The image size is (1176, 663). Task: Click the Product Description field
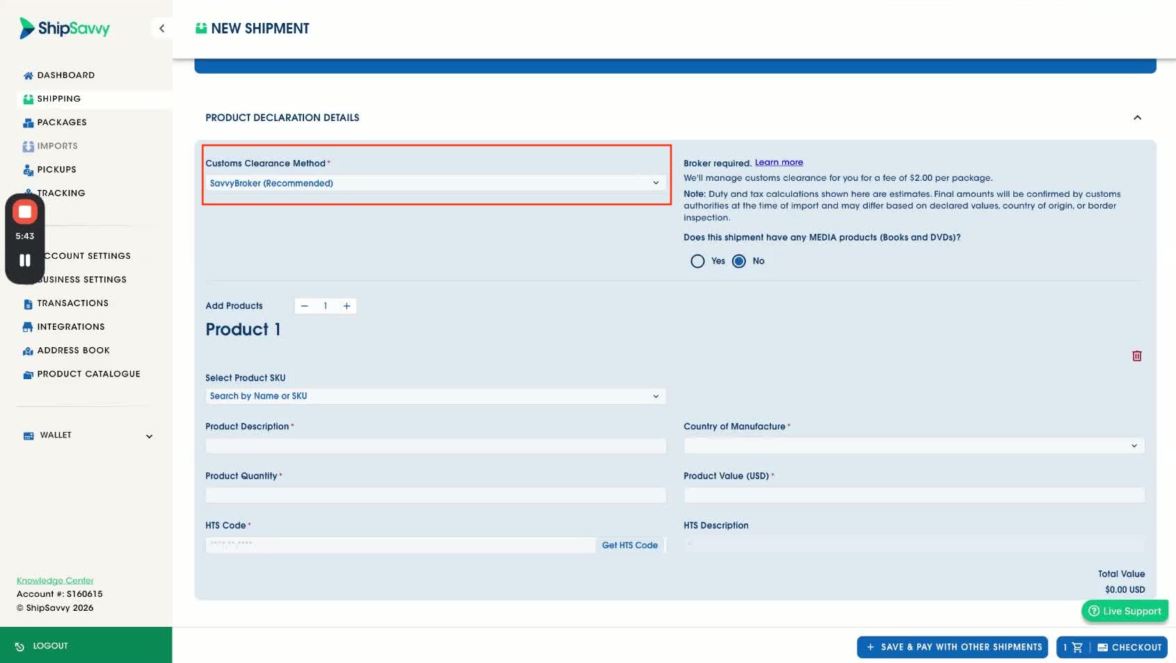pos(436,446)
